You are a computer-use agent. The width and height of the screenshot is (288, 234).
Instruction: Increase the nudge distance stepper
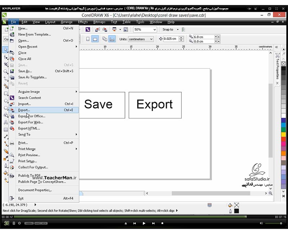tap(181, 38)
